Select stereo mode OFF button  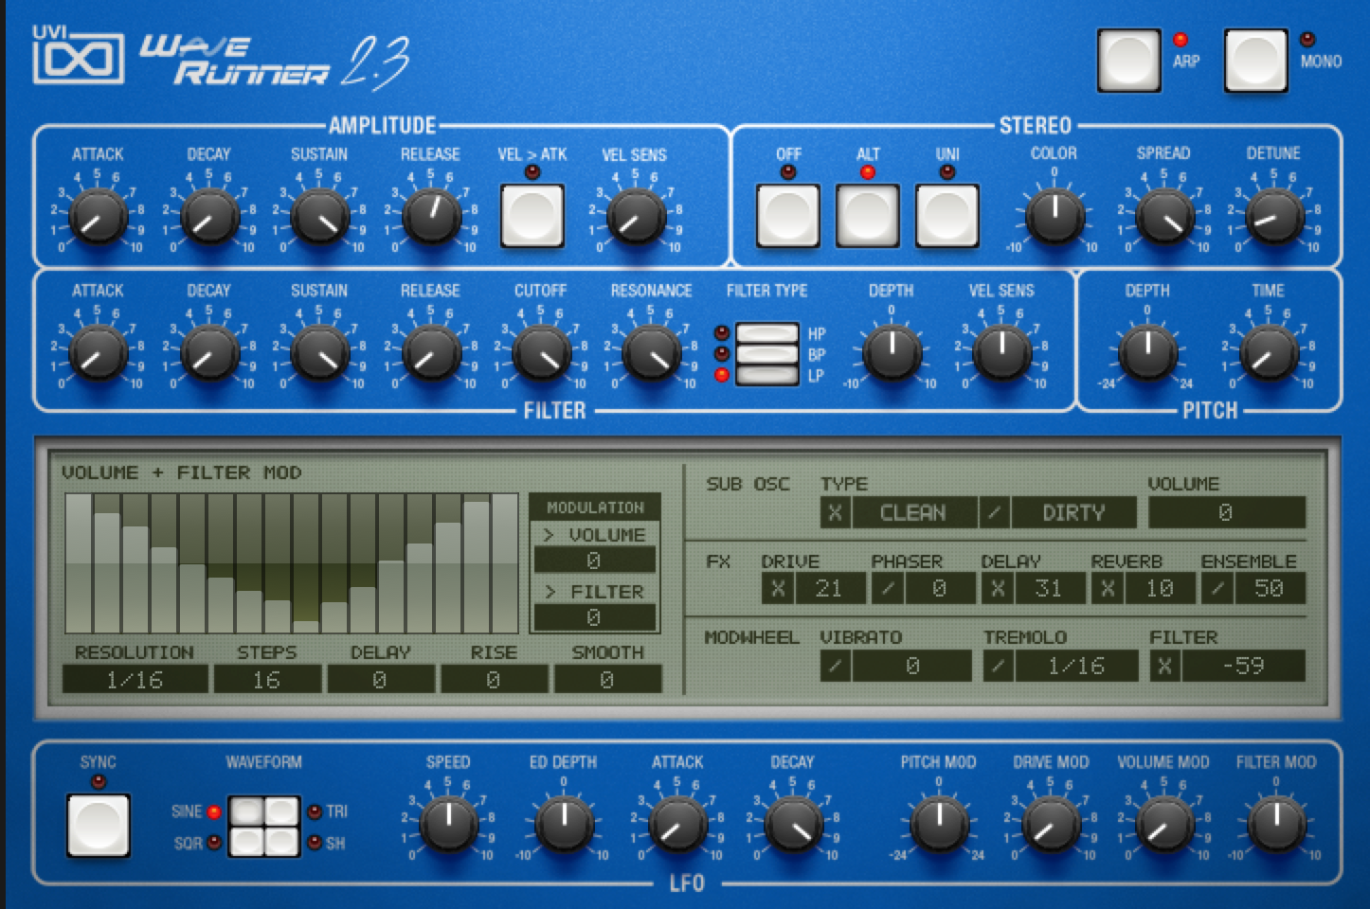pos(787,215)
